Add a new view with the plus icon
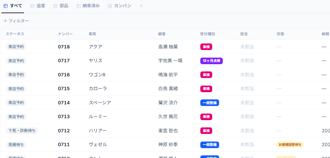 141,6
